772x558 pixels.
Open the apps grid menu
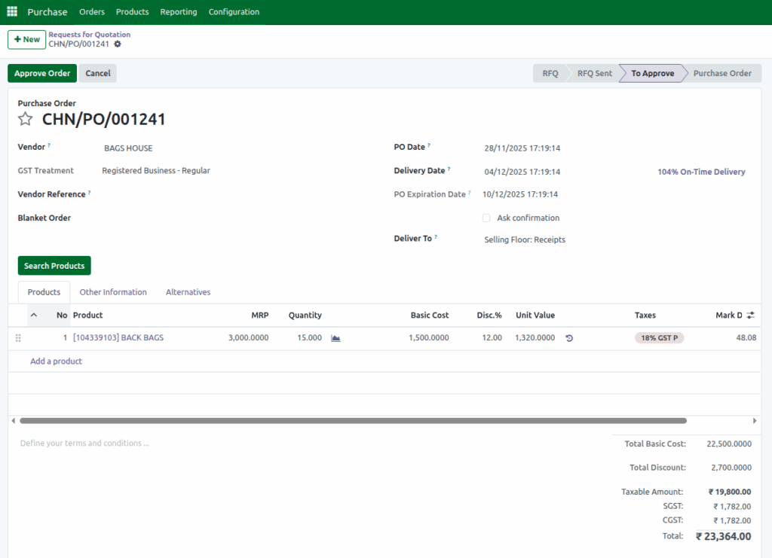pos(11,11)
